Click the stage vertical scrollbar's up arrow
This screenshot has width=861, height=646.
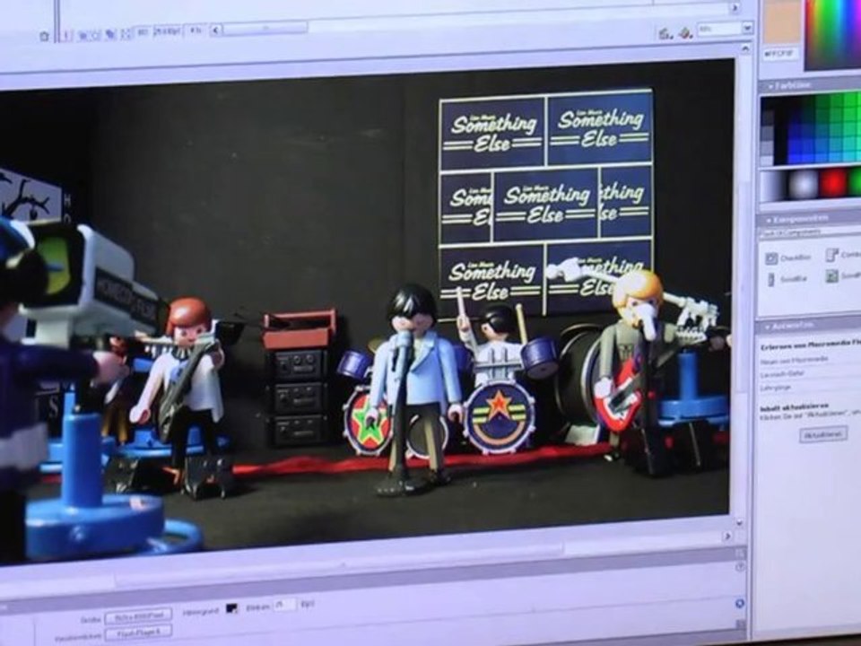[x=744, y=49]
